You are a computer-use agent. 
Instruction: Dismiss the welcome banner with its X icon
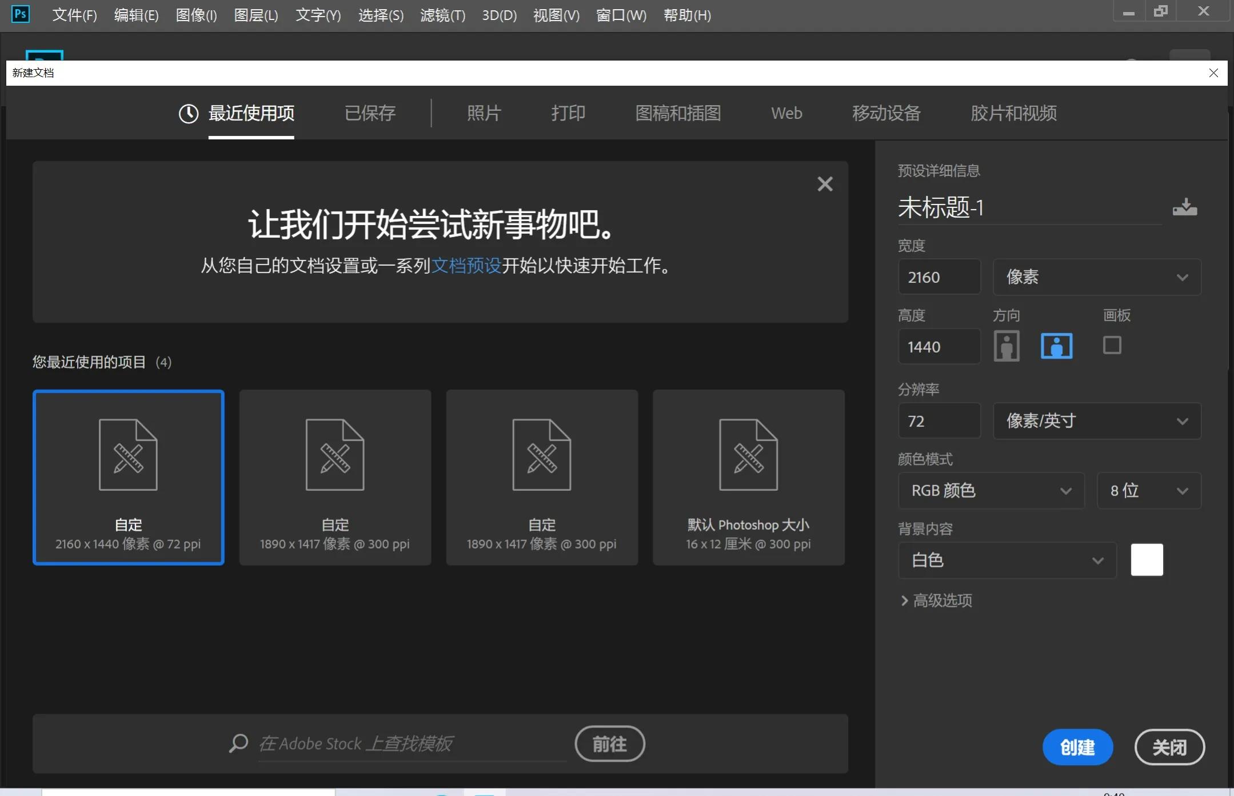(825, 183)
